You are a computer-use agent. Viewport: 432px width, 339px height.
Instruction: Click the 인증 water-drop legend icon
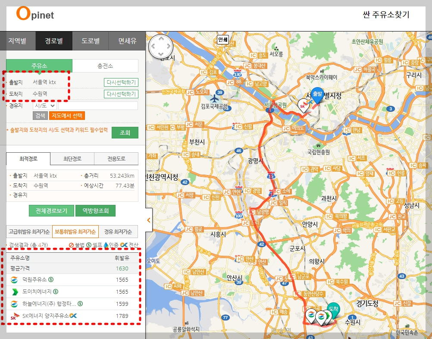click(x=106, y=245)
